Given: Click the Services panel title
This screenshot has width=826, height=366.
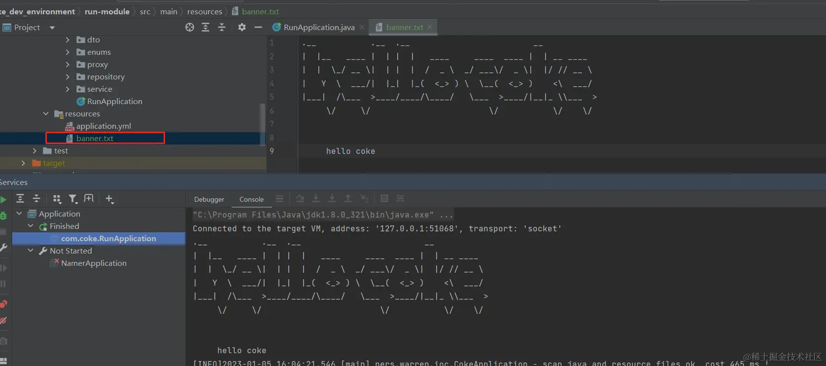Looking at the screenshot, I should [x=14, y=182].
